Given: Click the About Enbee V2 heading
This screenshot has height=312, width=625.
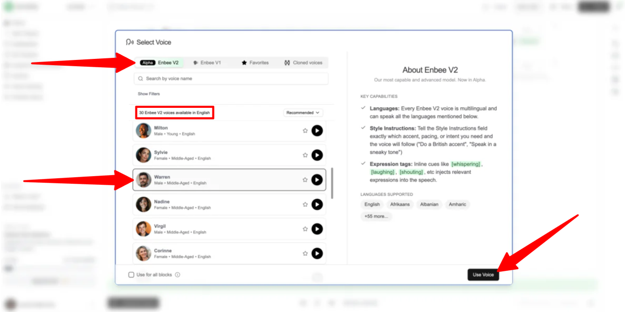Looking at the screenshot, I should point(430,70).
